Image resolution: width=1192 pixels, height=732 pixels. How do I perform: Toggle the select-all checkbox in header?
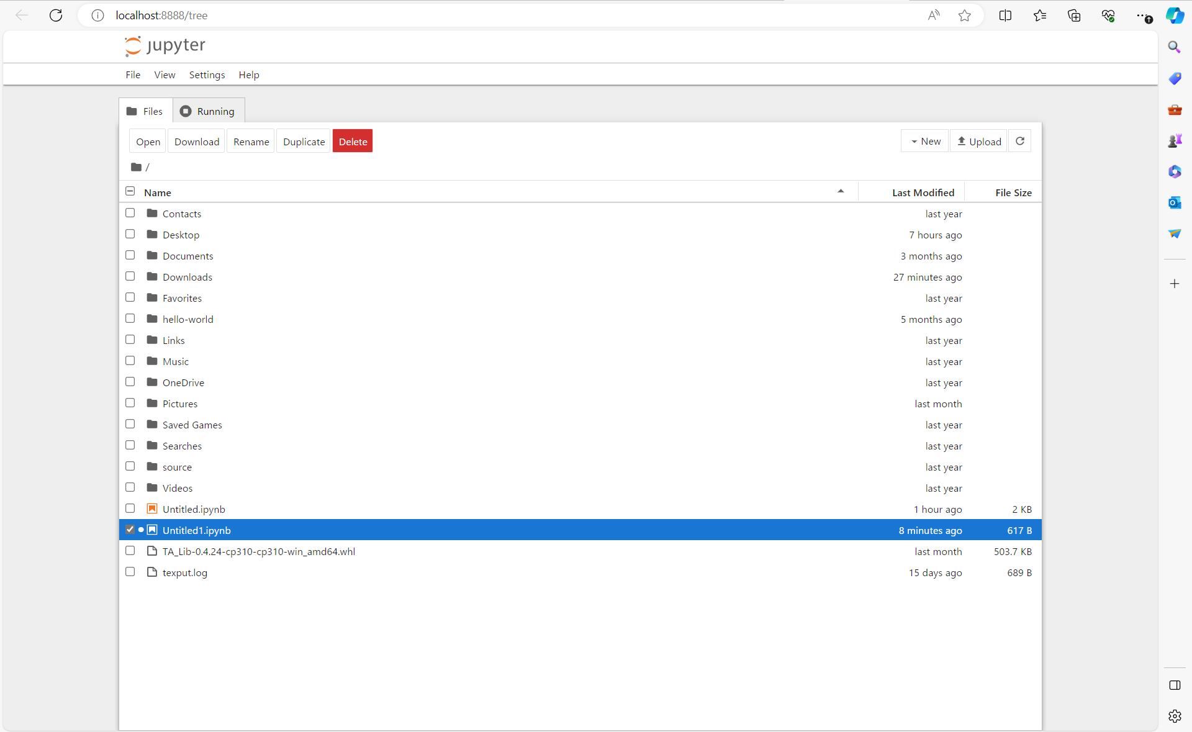pos(130,192)
